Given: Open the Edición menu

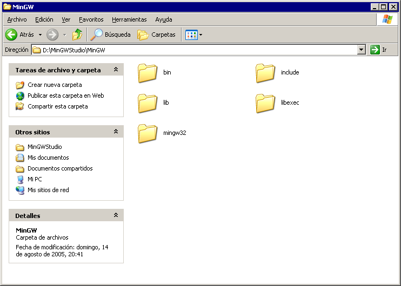Looking at the screenshot, I should [44, 19].
